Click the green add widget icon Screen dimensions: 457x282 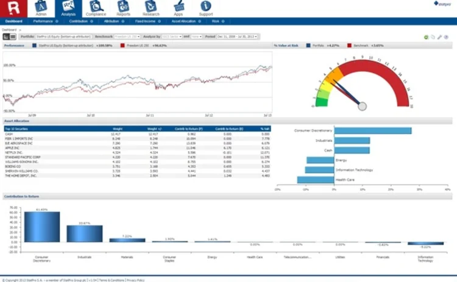(426, 37)
